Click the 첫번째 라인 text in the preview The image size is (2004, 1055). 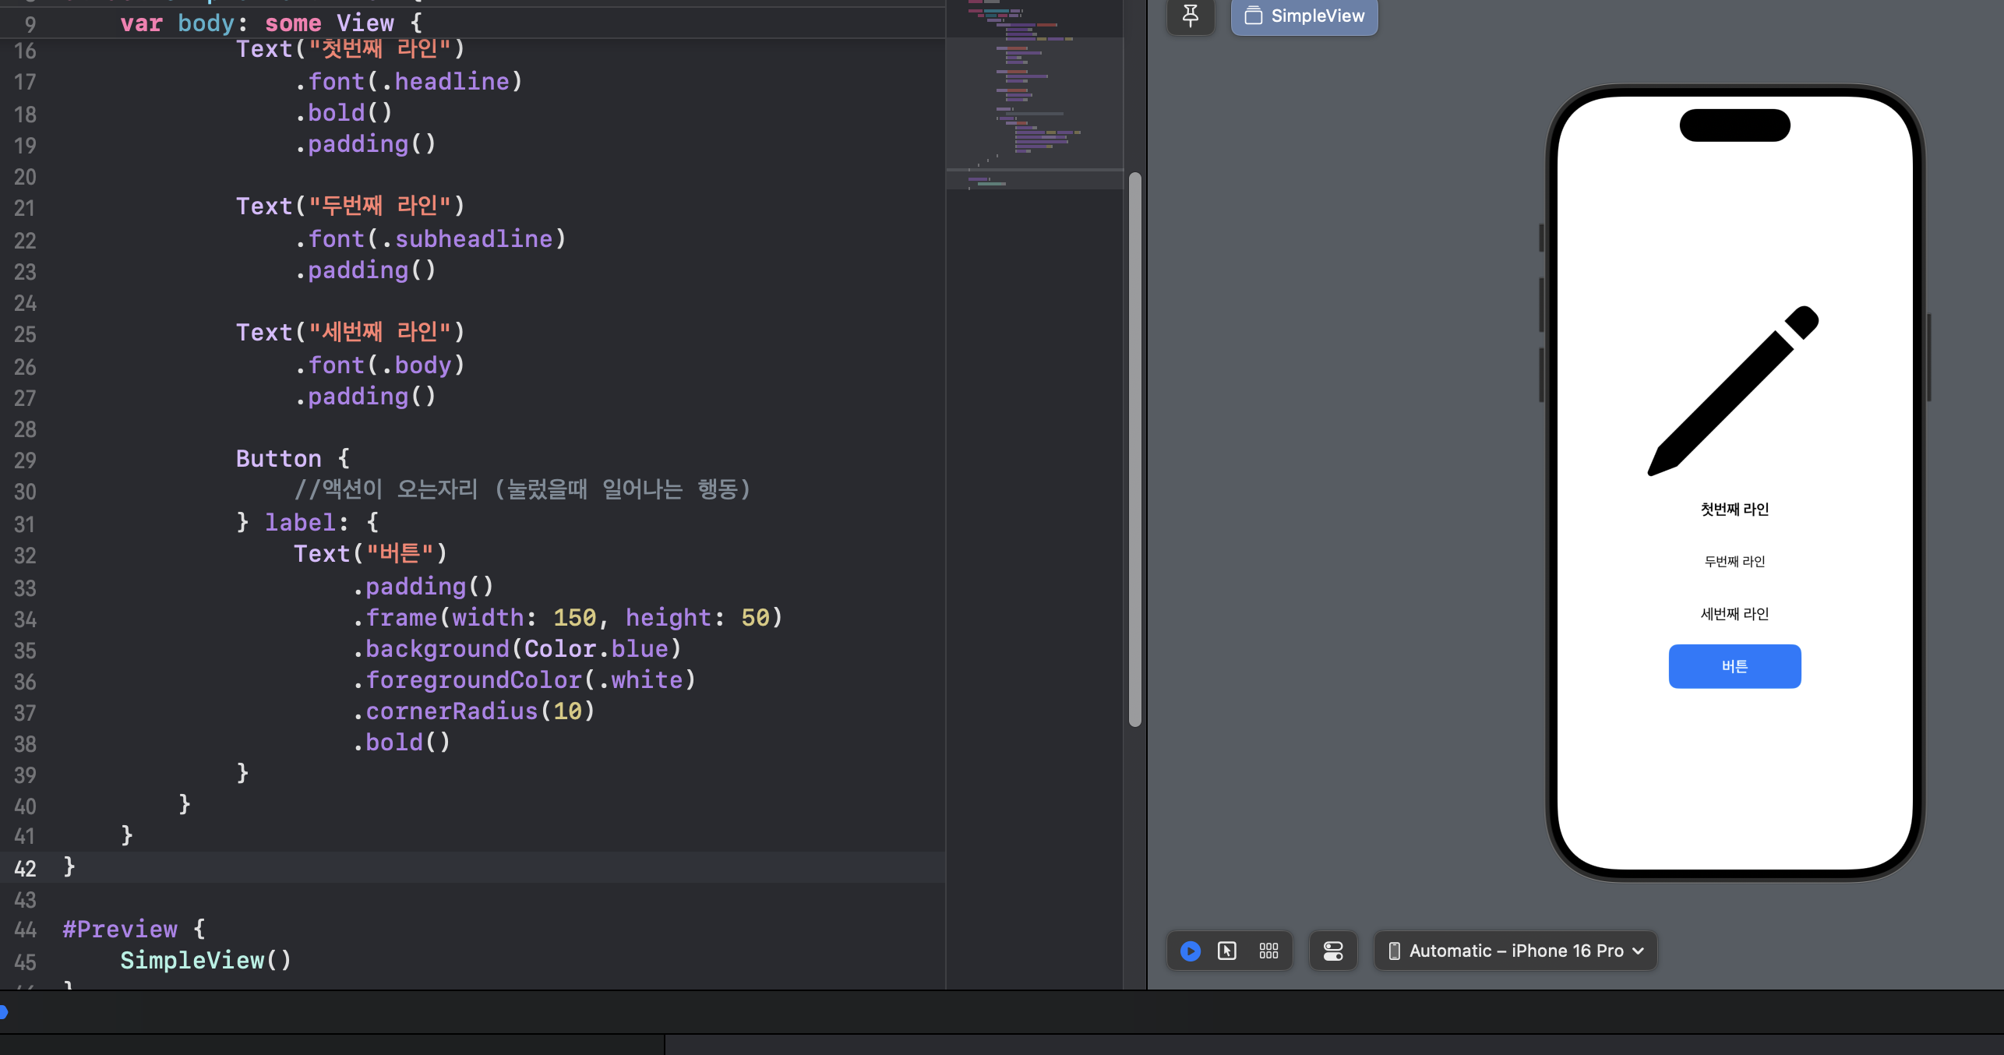tap(1734, 510)
